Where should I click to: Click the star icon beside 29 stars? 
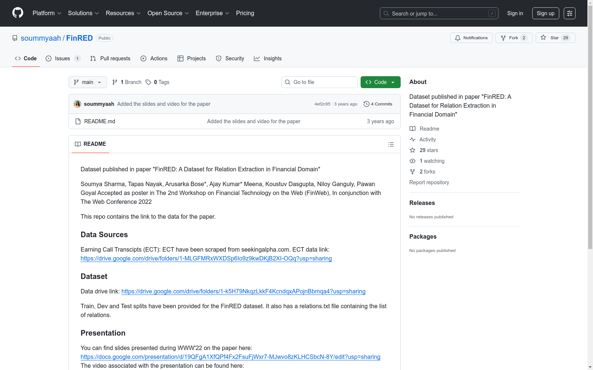point(413,150)
